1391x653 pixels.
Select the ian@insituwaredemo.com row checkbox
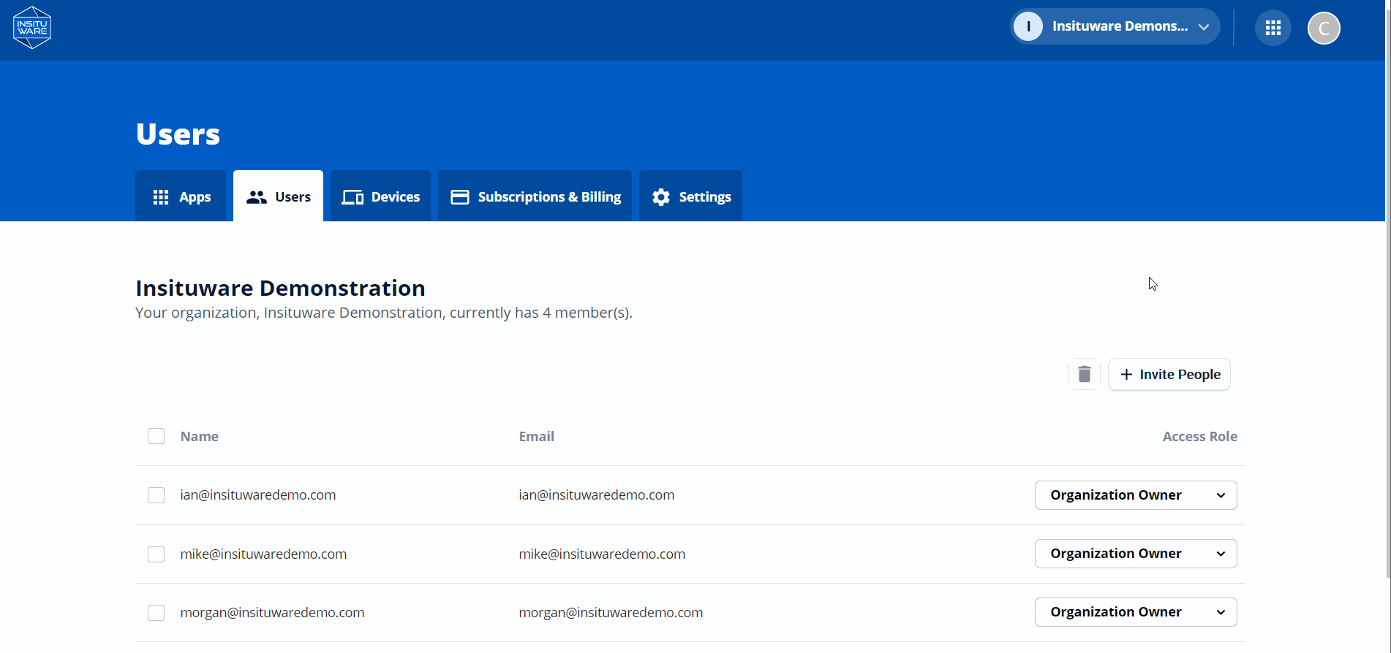pyautogui.click(x=156, y=495)
